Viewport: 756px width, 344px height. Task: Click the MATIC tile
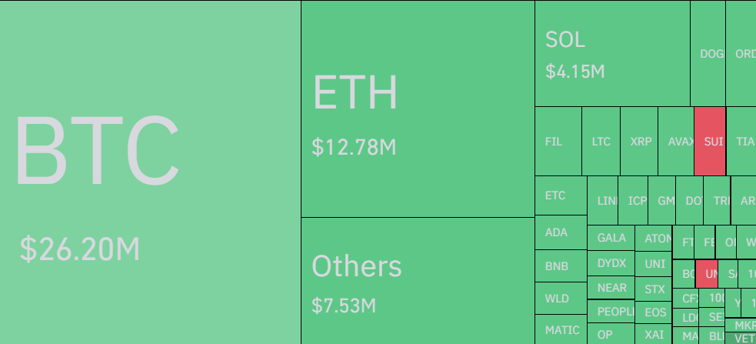click(x=560, y=329)
